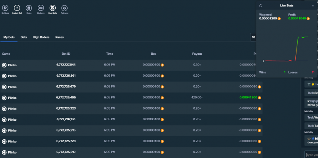Open the Settings gear icon
The width and height of the screenshot is (318, 158).
[x=5, y=8]
